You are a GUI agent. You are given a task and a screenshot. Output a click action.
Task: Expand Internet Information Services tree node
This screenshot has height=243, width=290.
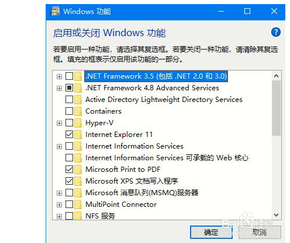coord(59,146)
